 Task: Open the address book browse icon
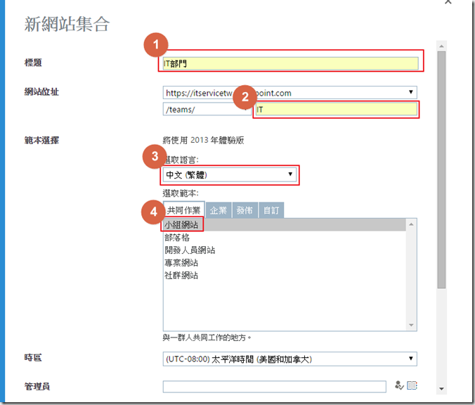click(x=412, y=385)
